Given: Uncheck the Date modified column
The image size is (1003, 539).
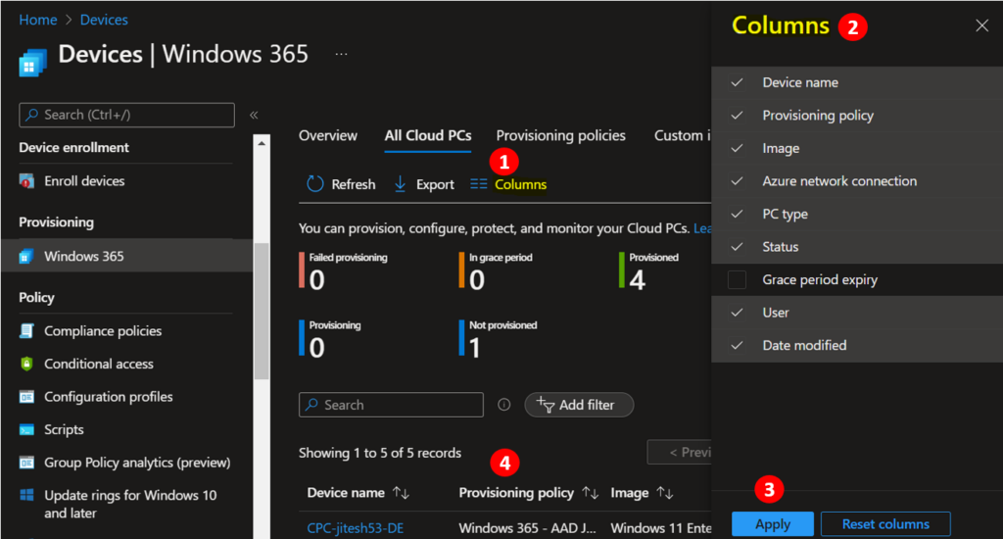Looking at the screenshot, I should (x=737, y=345).
